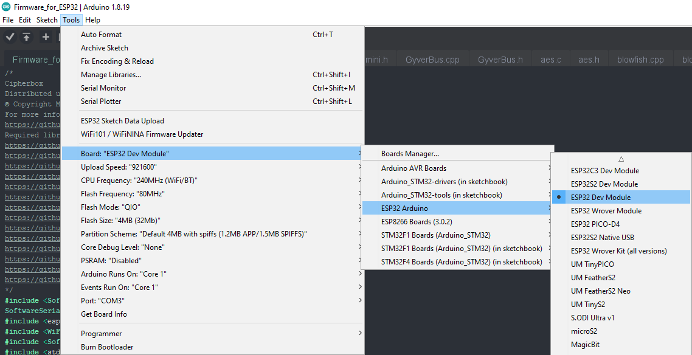Open the File menu

click(x=8, y=20)
